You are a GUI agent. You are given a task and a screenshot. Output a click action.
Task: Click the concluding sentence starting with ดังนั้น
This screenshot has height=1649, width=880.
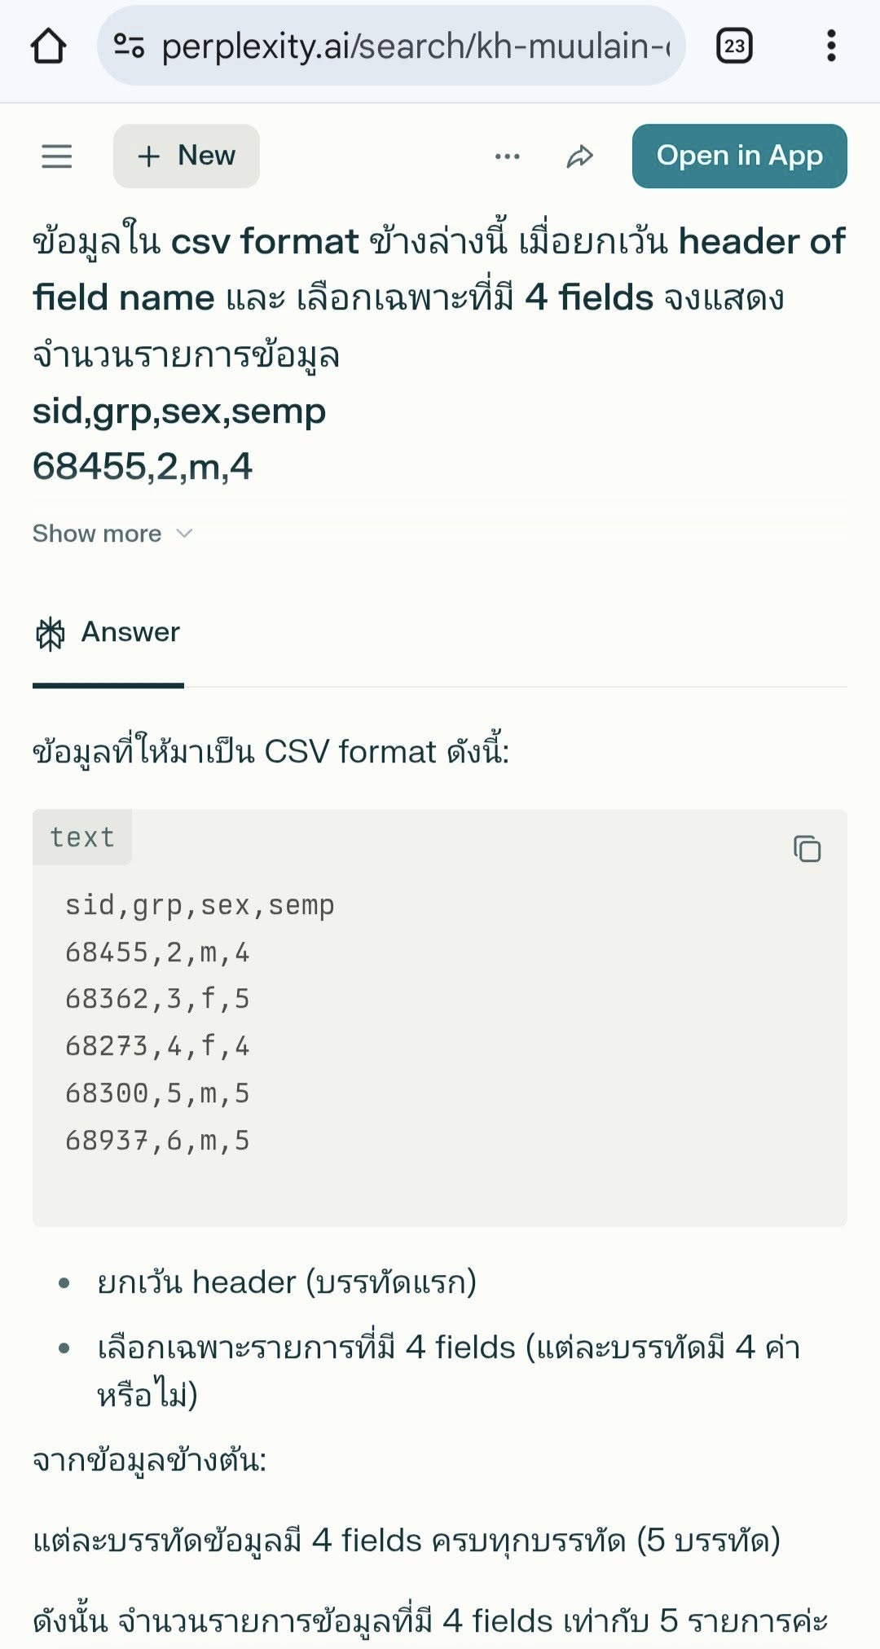click(x=429, y=1621)
